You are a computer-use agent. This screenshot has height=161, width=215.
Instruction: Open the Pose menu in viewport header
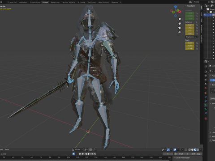(7, 150)
